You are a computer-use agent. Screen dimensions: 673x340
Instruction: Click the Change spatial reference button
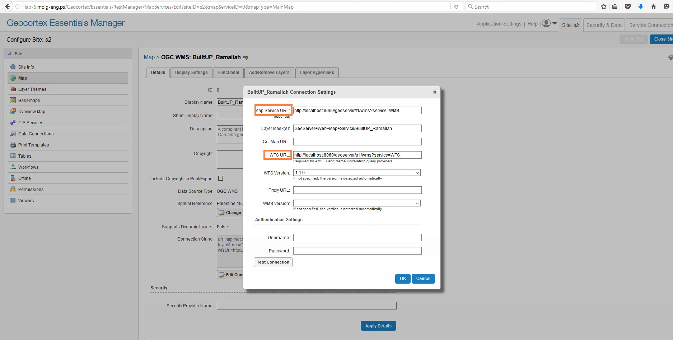[x=230, y=213]
